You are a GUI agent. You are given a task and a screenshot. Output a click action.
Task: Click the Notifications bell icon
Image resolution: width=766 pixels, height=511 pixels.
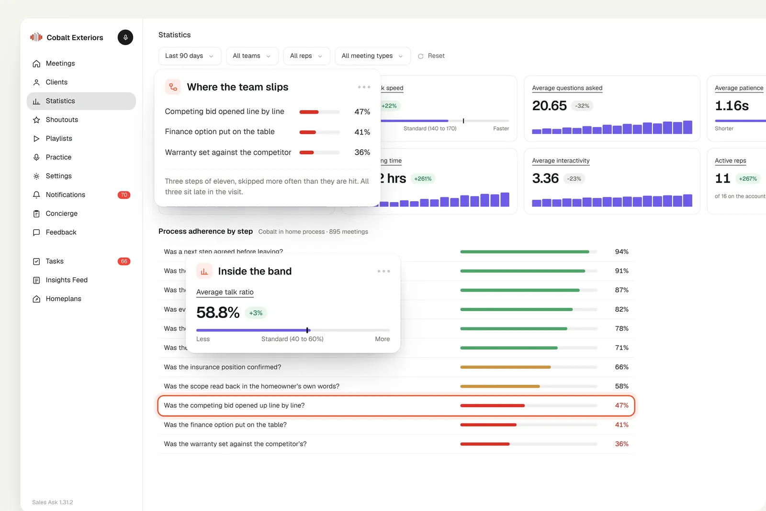click(36, 195)
